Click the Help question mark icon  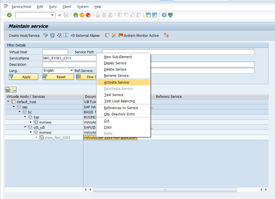[164, 15]
